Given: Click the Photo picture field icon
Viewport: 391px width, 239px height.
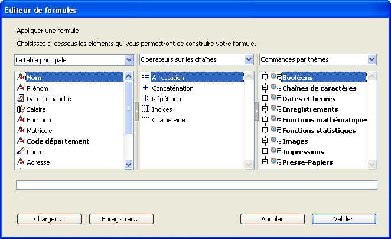Looking at the screenshot, I should click(x=21, y=152).
